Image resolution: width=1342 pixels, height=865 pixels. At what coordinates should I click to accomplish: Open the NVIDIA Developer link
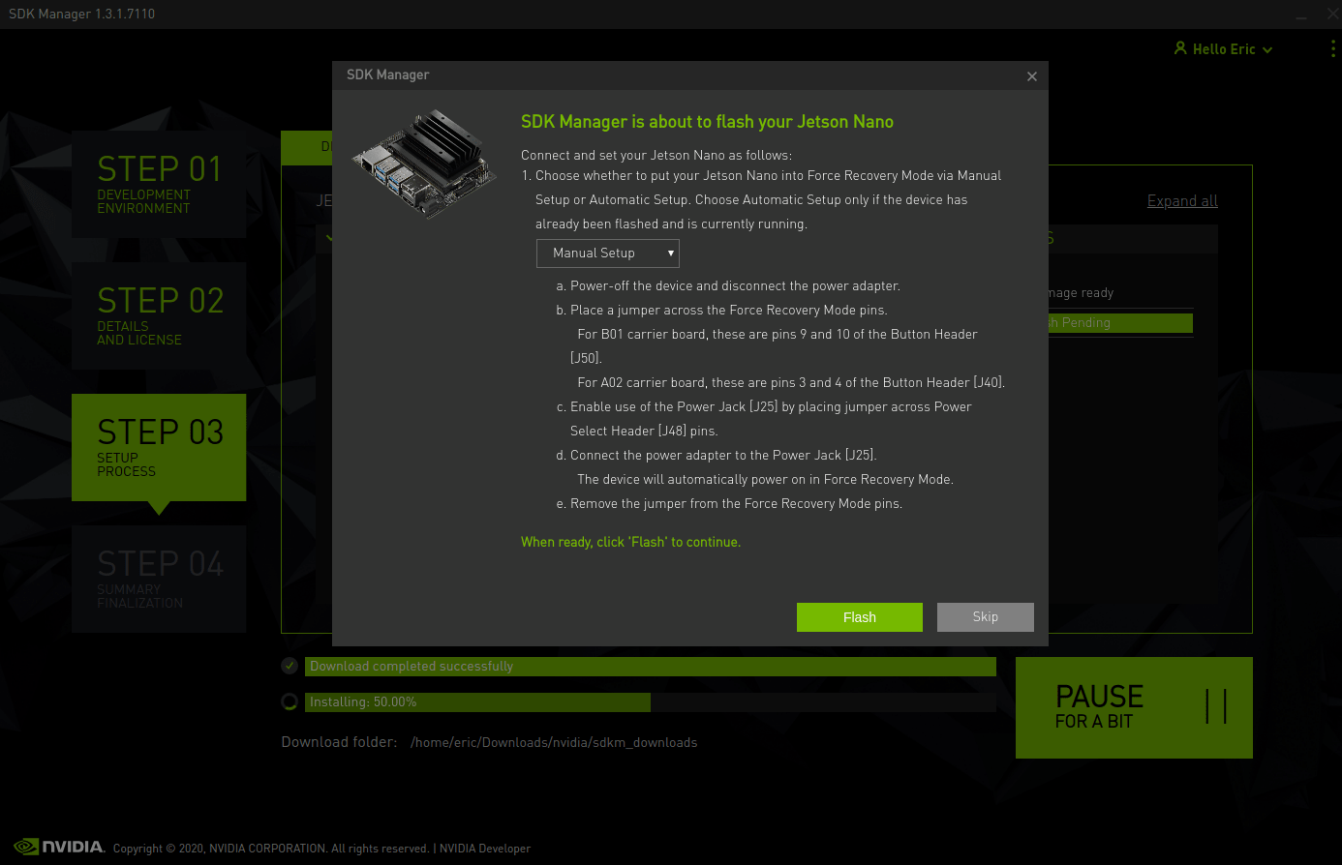click(485, 849)
